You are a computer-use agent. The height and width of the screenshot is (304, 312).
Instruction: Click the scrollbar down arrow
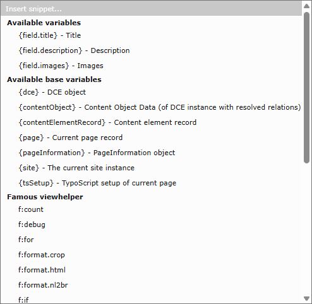[x=306, y=298]
